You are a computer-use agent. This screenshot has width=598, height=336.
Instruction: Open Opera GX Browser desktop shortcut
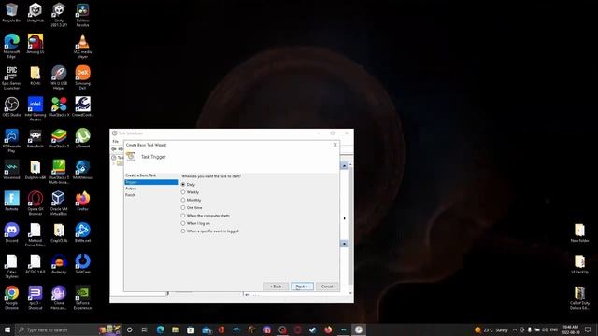(36, 203)
